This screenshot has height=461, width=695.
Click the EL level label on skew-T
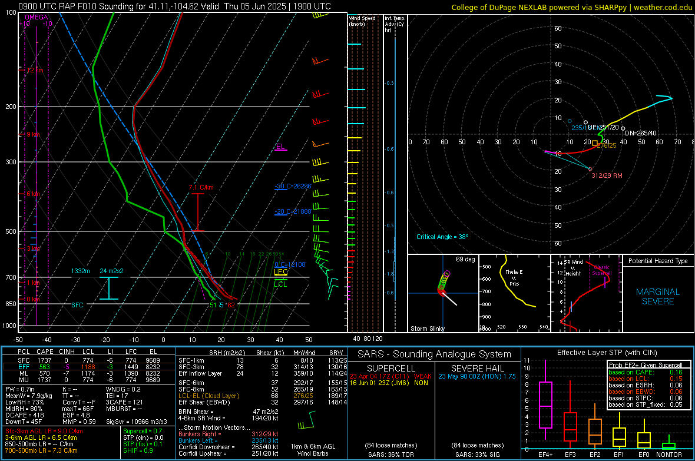[x=280, y=147]
